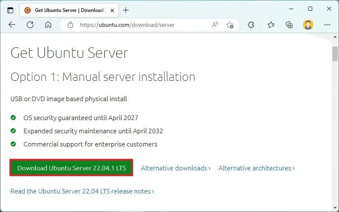View site information lock icon

pos(70,25)
